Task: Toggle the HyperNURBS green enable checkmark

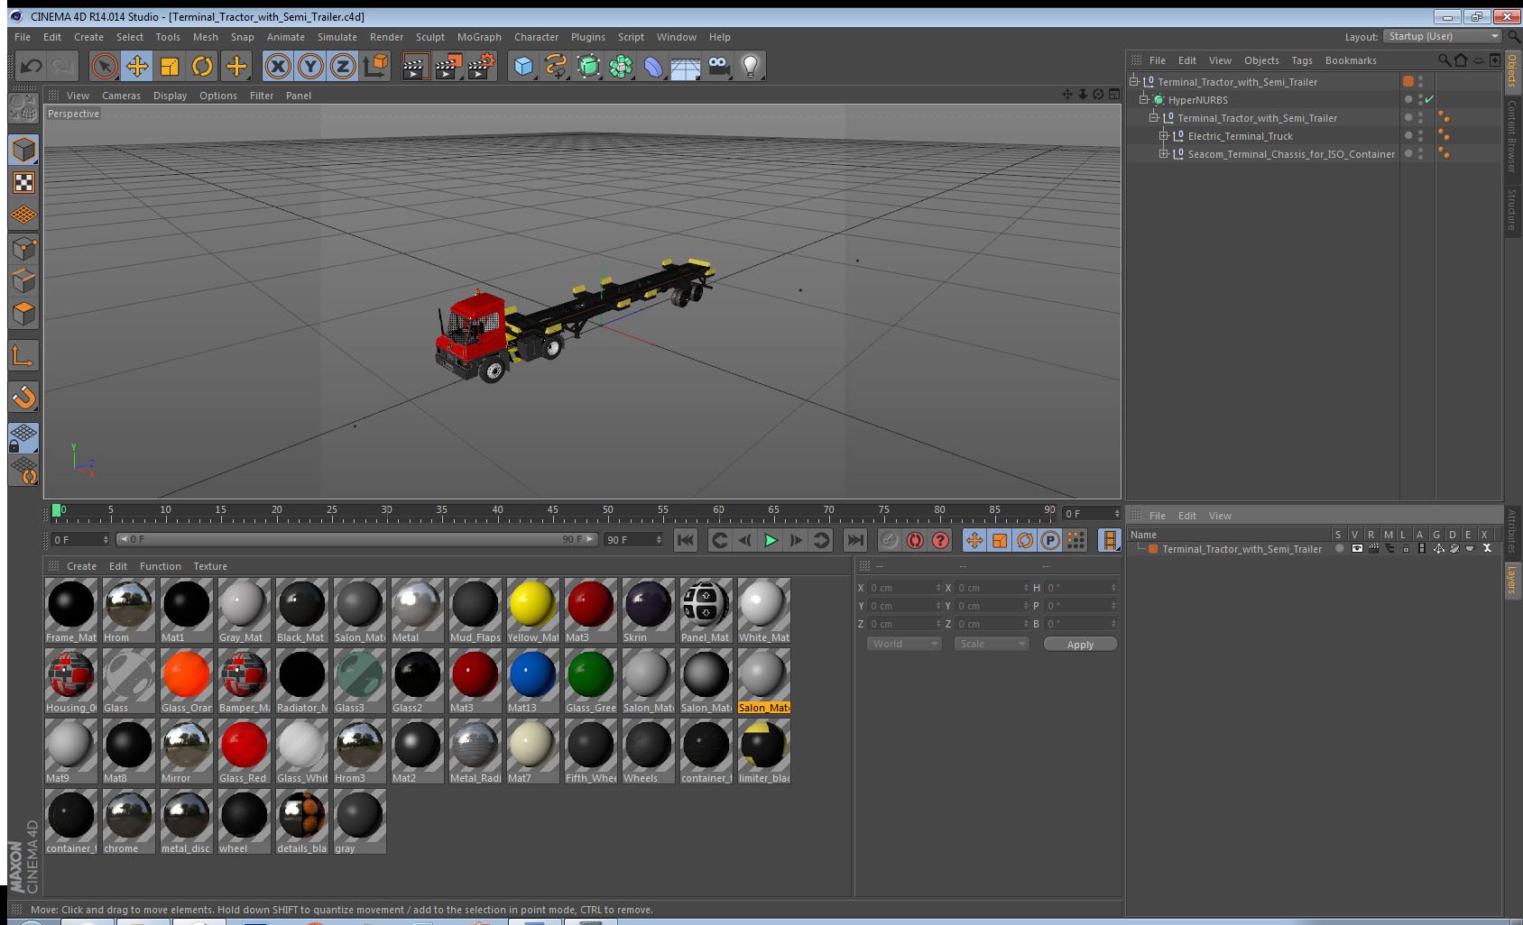Action: [x=1429, y=100]
